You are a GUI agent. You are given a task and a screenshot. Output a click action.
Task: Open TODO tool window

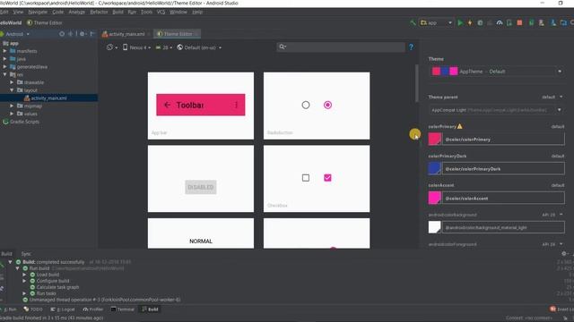click(x=33, y=309)
